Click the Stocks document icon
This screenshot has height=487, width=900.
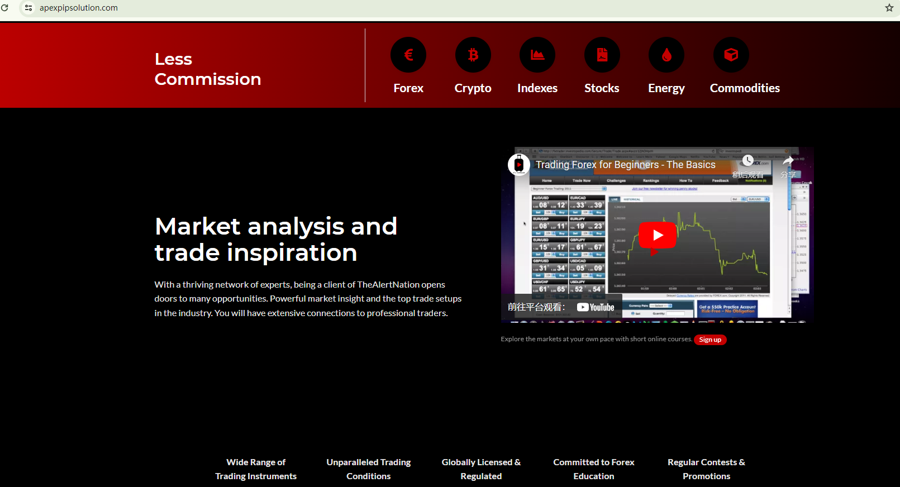[x=602, y=55]
